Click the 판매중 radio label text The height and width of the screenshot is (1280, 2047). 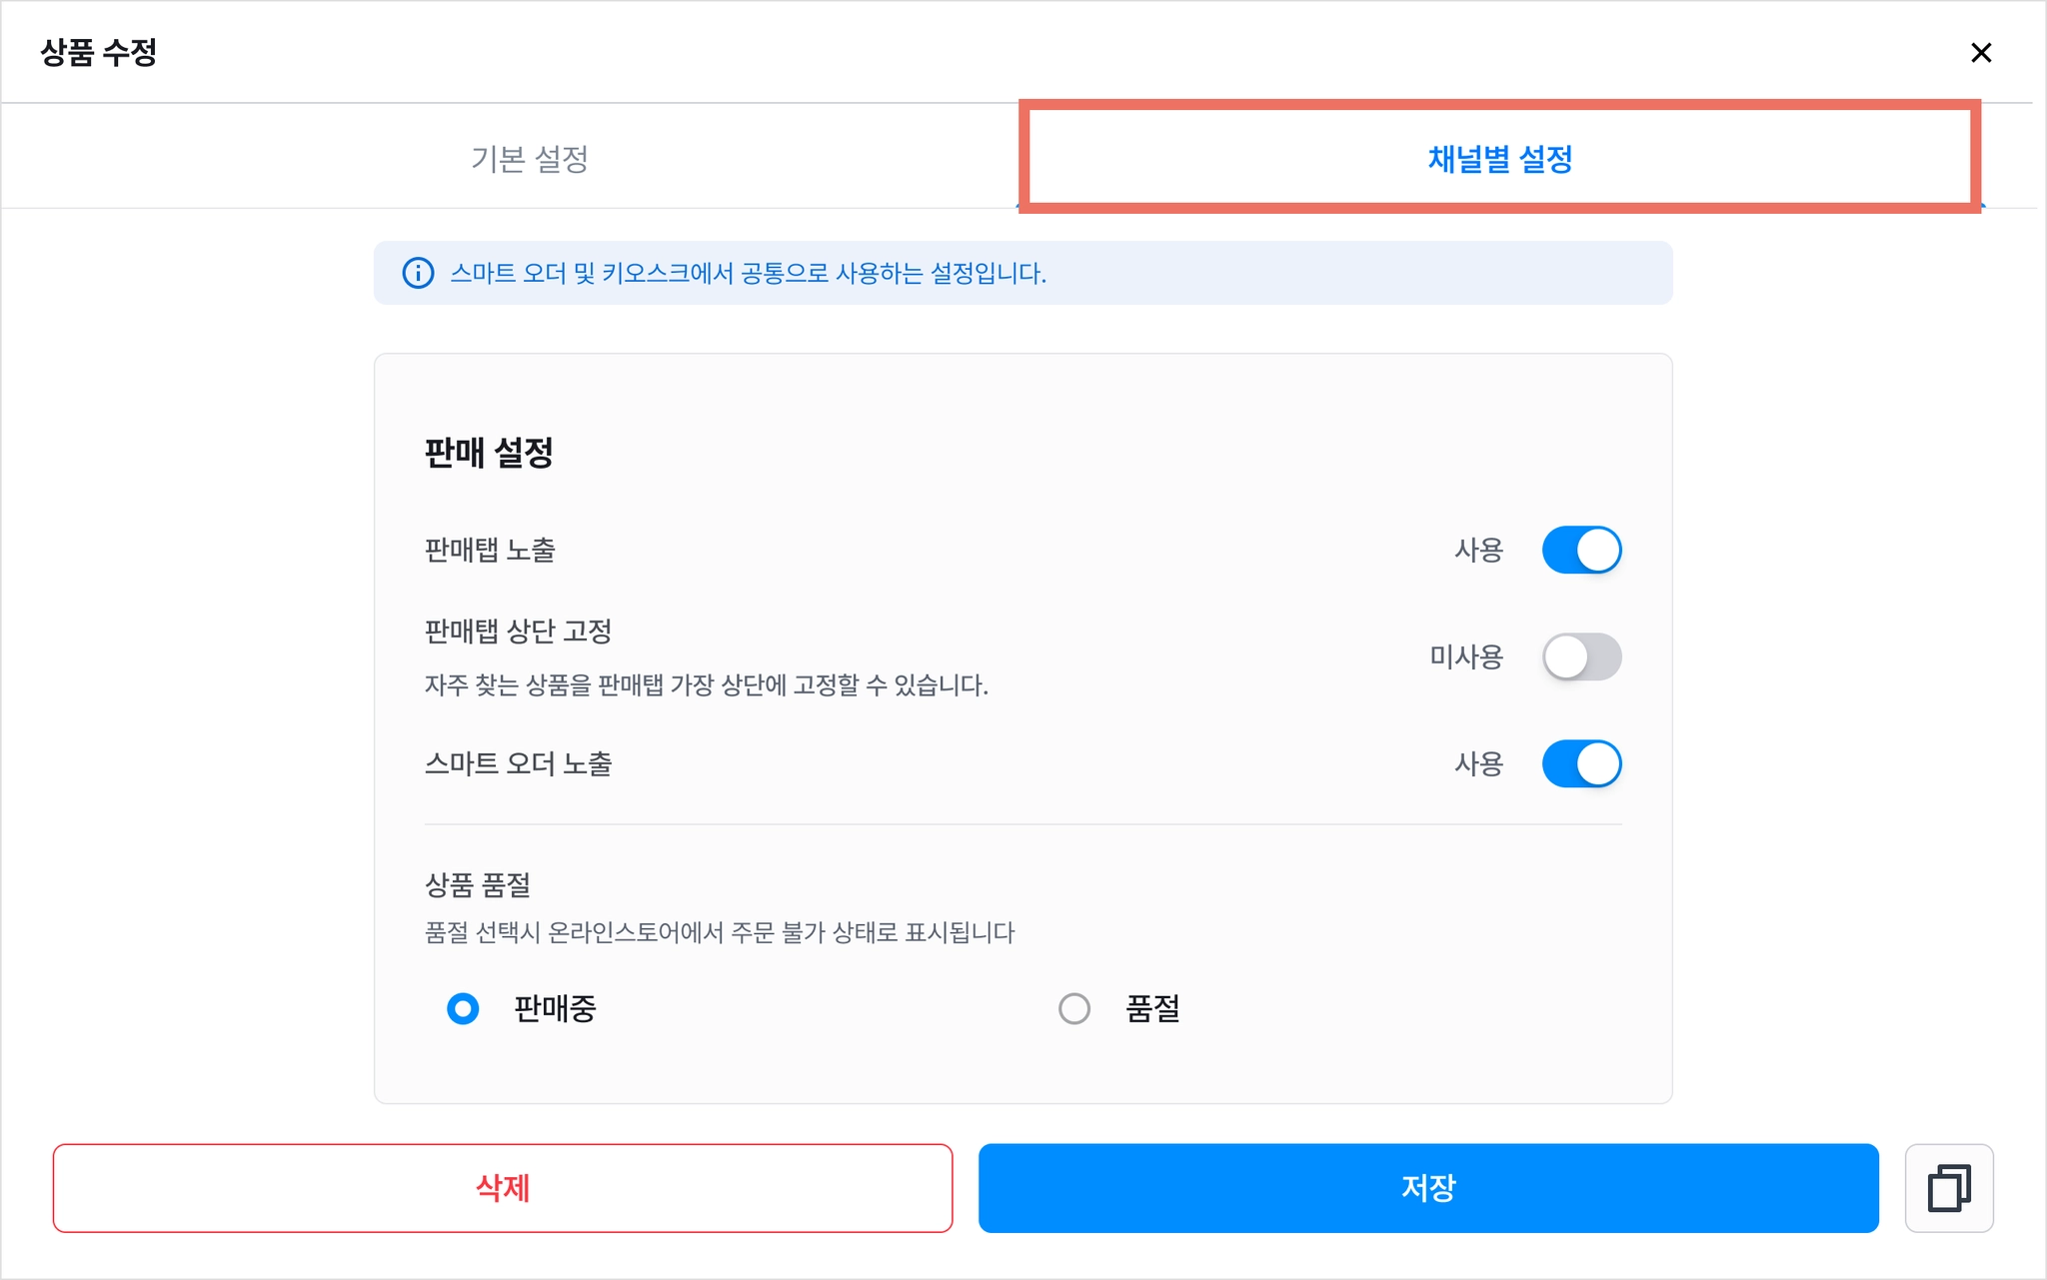pos(555,1008)
